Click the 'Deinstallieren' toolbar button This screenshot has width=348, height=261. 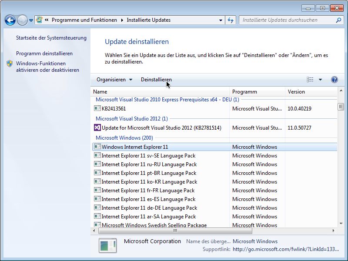(156, 80)
